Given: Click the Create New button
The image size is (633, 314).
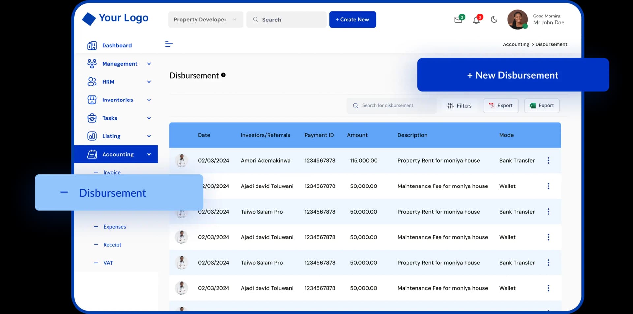Looking at the screenshot, I should tap(352, 19).
